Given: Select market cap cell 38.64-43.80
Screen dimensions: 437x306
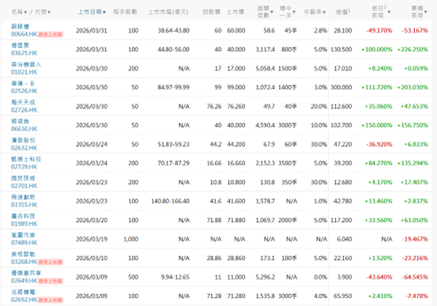Looking at the screenshot, I should [x=174, y=31].
